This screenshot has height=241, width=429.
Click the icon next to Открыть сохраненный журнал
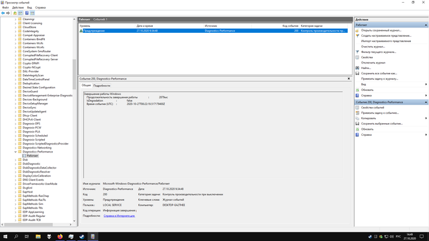[x=357, y=30]
